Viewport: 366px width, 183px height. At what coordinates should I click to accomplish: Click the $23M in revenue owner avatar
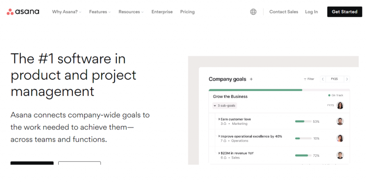340,155
